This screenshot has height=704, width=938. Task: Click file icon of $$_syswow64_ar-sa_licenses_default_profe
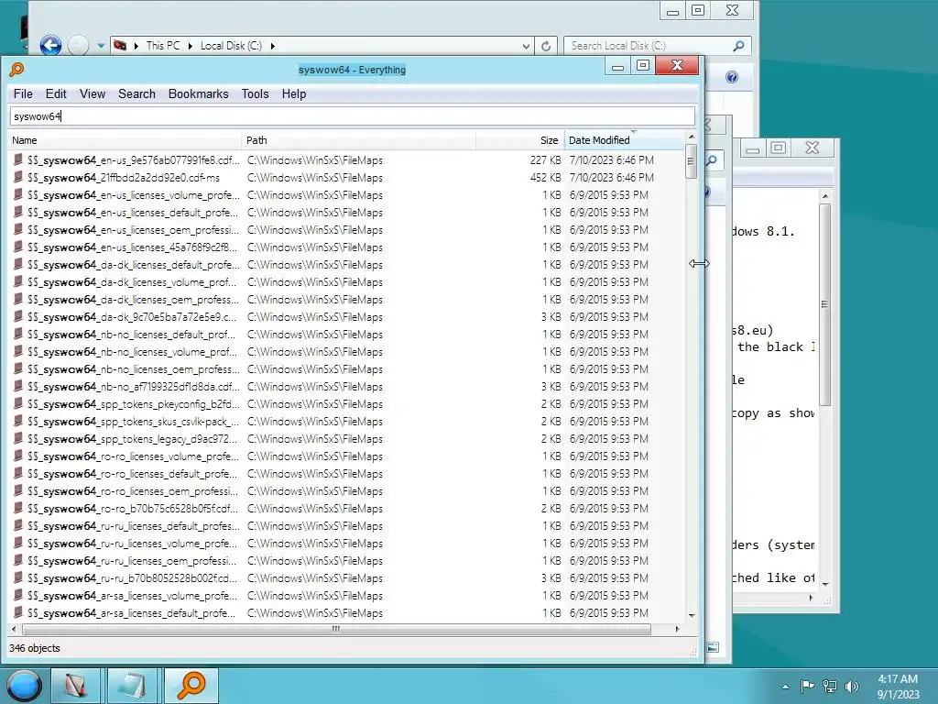(x=18, y=612)
